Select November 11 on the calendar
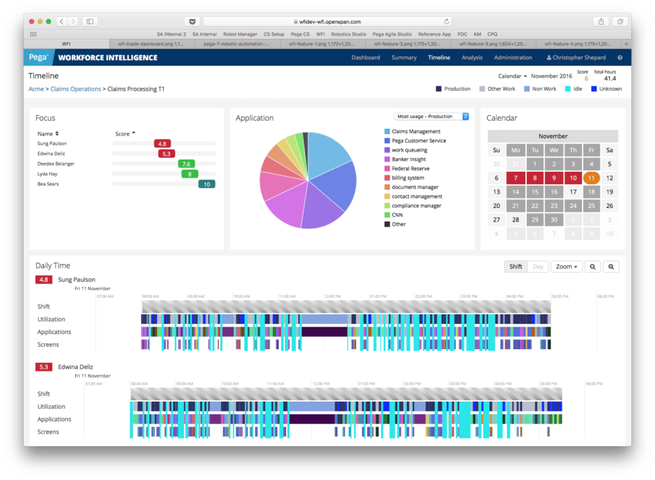Screen dimensions: 655x480 click(591, 177)
